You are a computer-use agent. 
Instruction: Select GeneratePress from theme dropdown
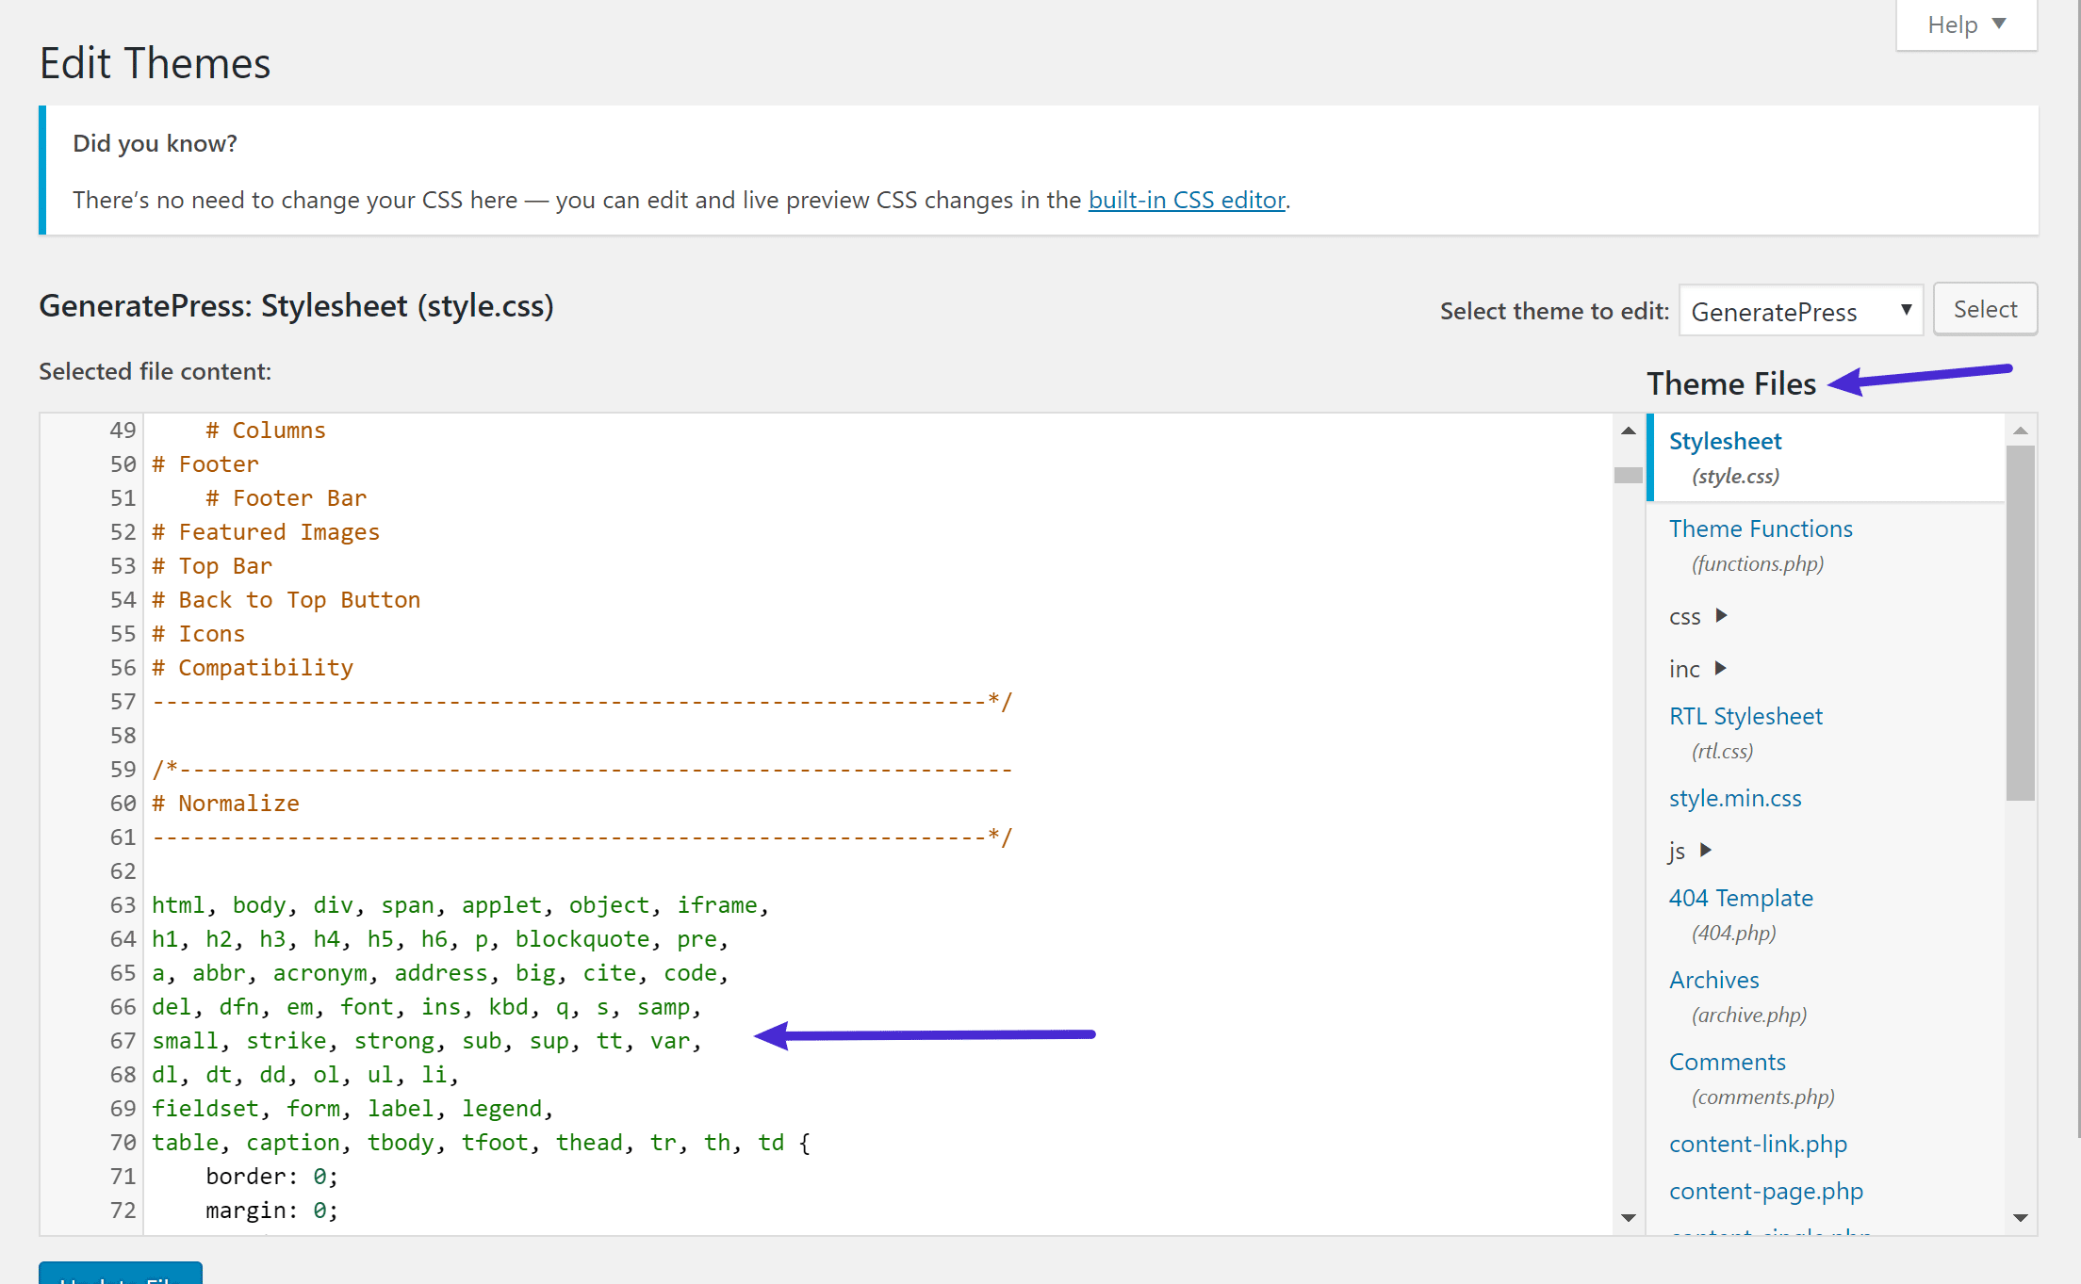pos(1798,309)
